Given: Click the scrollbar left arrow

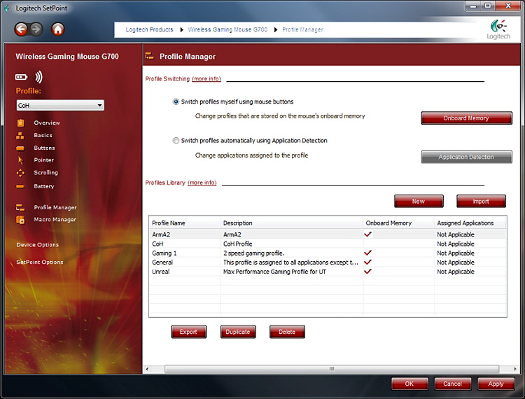Looking at the screenshot, I should pyautogui.click(x=147, y=369).
